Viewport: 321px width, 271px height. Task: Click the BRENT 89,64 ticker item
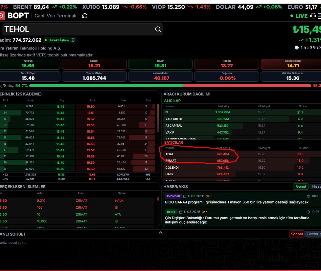45,7
